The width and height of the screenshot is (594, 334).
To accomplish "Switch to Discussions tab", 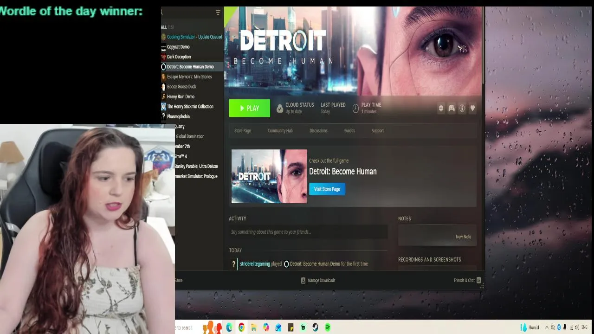I will click(318, 131).
